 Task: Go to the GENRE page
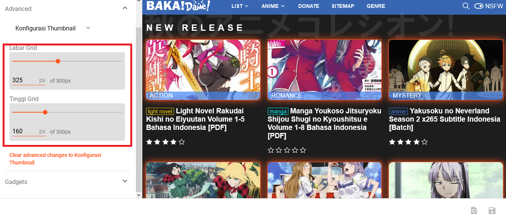(376, 6)
